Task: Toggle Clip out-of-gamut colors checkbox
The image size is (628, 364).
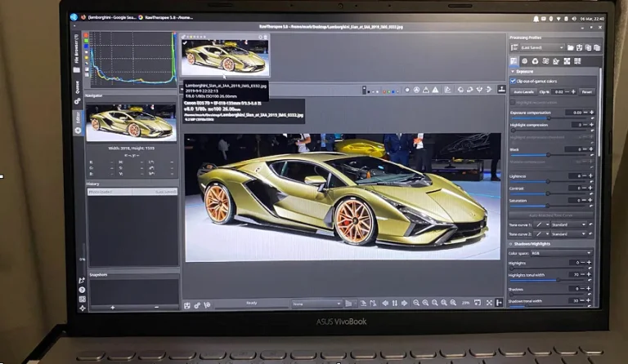Action: click(x=513, y=81)
